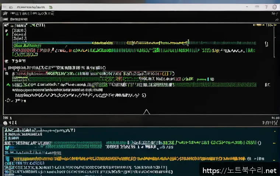Click the bracket icon right of green bars

click(266, 44)
